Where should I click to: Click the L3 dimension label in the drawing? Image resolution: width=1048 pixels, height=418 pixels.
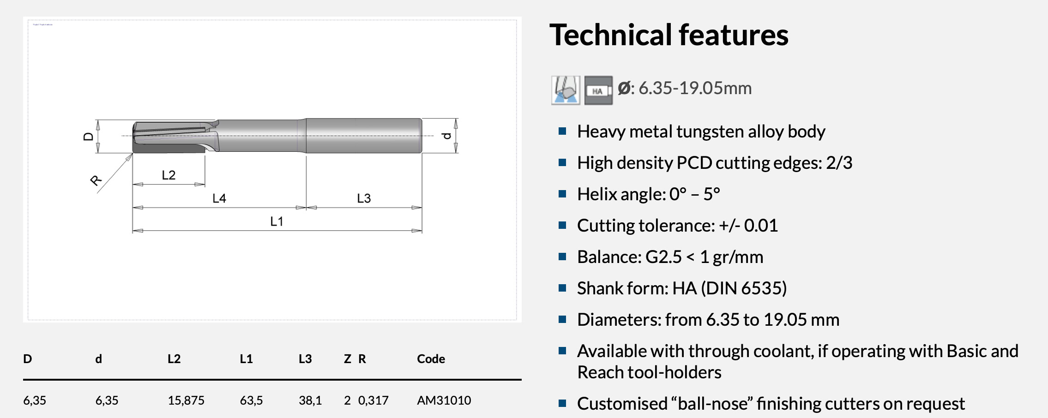[364, 198]
